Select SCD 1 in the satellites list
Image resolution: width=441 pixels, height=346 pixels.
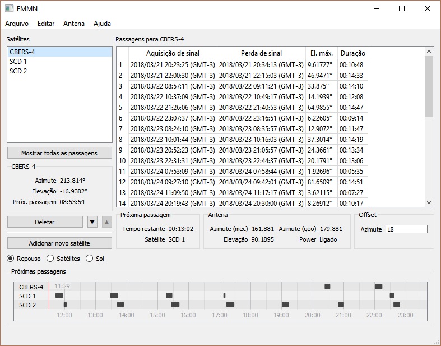tap(59, 61)
